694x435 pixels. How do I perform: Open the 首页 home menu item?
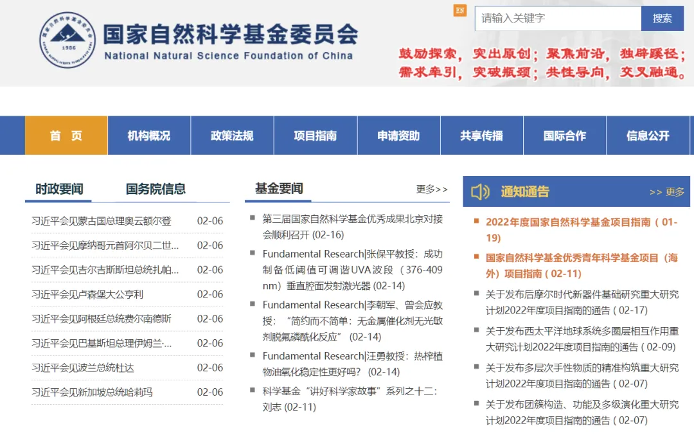66,136
